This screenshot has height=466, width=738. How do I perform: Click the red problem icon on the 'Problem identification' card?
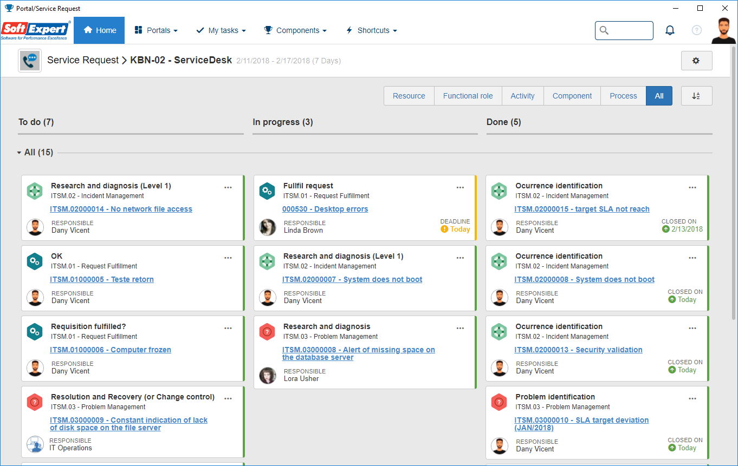point(499,402)
